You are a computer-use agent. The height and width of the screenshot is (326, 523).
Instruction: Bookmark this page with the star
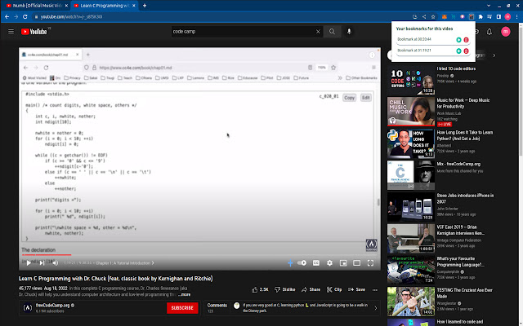coord(433,16)
